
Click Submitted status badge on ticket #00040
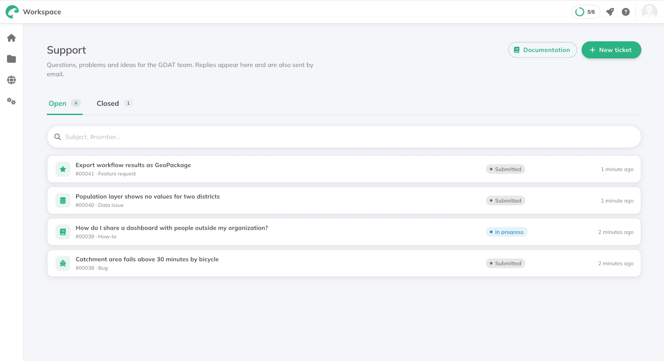pos(505,201)
